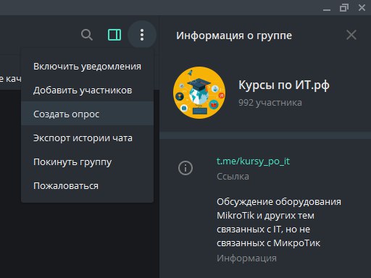The width and height of the screenshot is (371, 278).
Task: Select 'Включить уведомления' menu item
Action: pyautogui.click(x=87, y=67)
